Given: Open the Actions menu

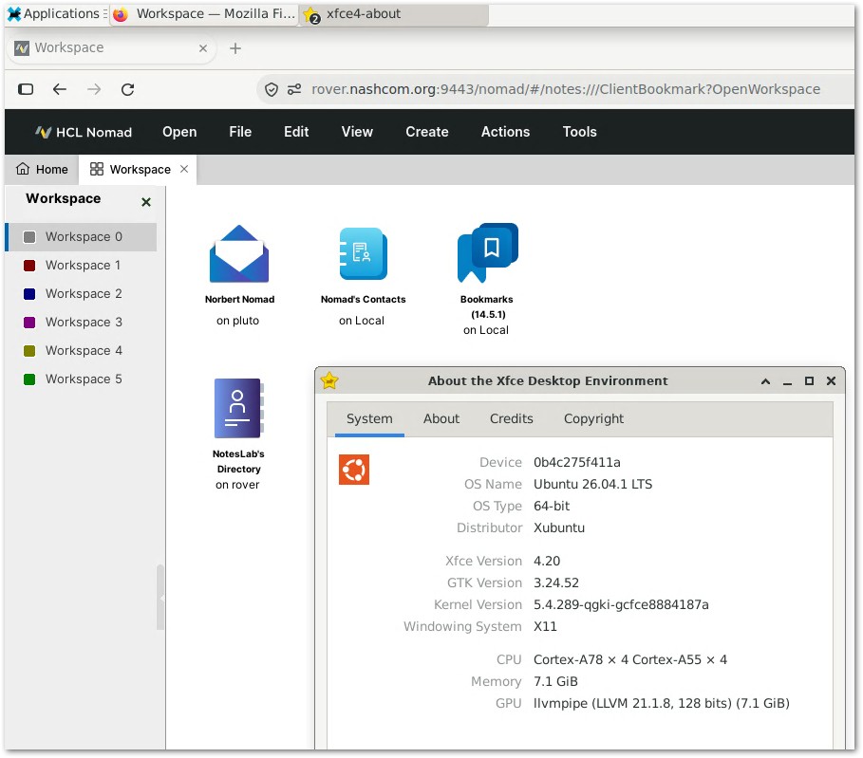Looking at the screenshot, I should tap(505, 132).
